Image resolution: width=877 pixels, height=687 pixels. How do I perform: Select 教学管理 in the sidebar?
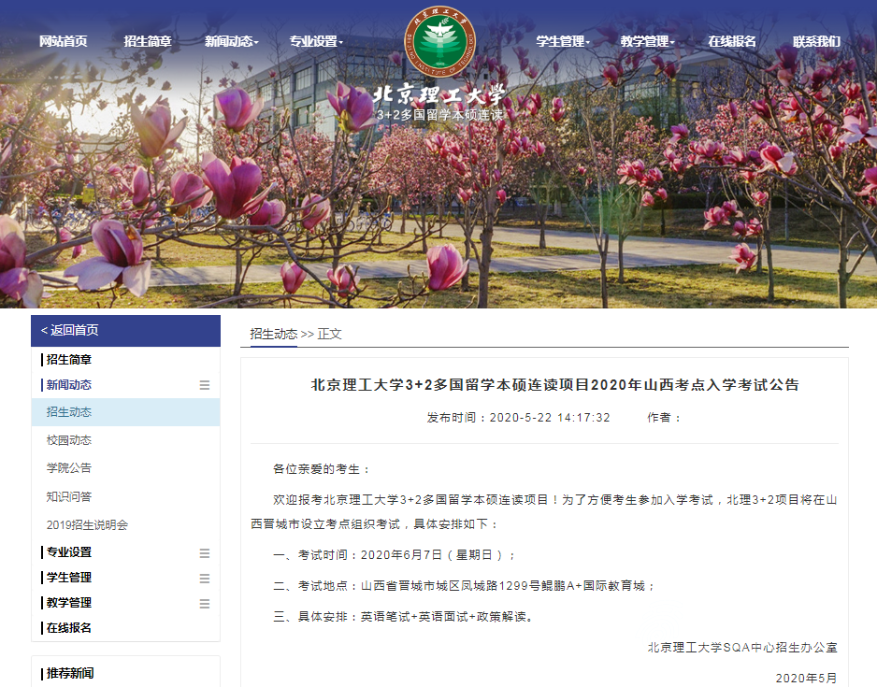coord(69,603)
